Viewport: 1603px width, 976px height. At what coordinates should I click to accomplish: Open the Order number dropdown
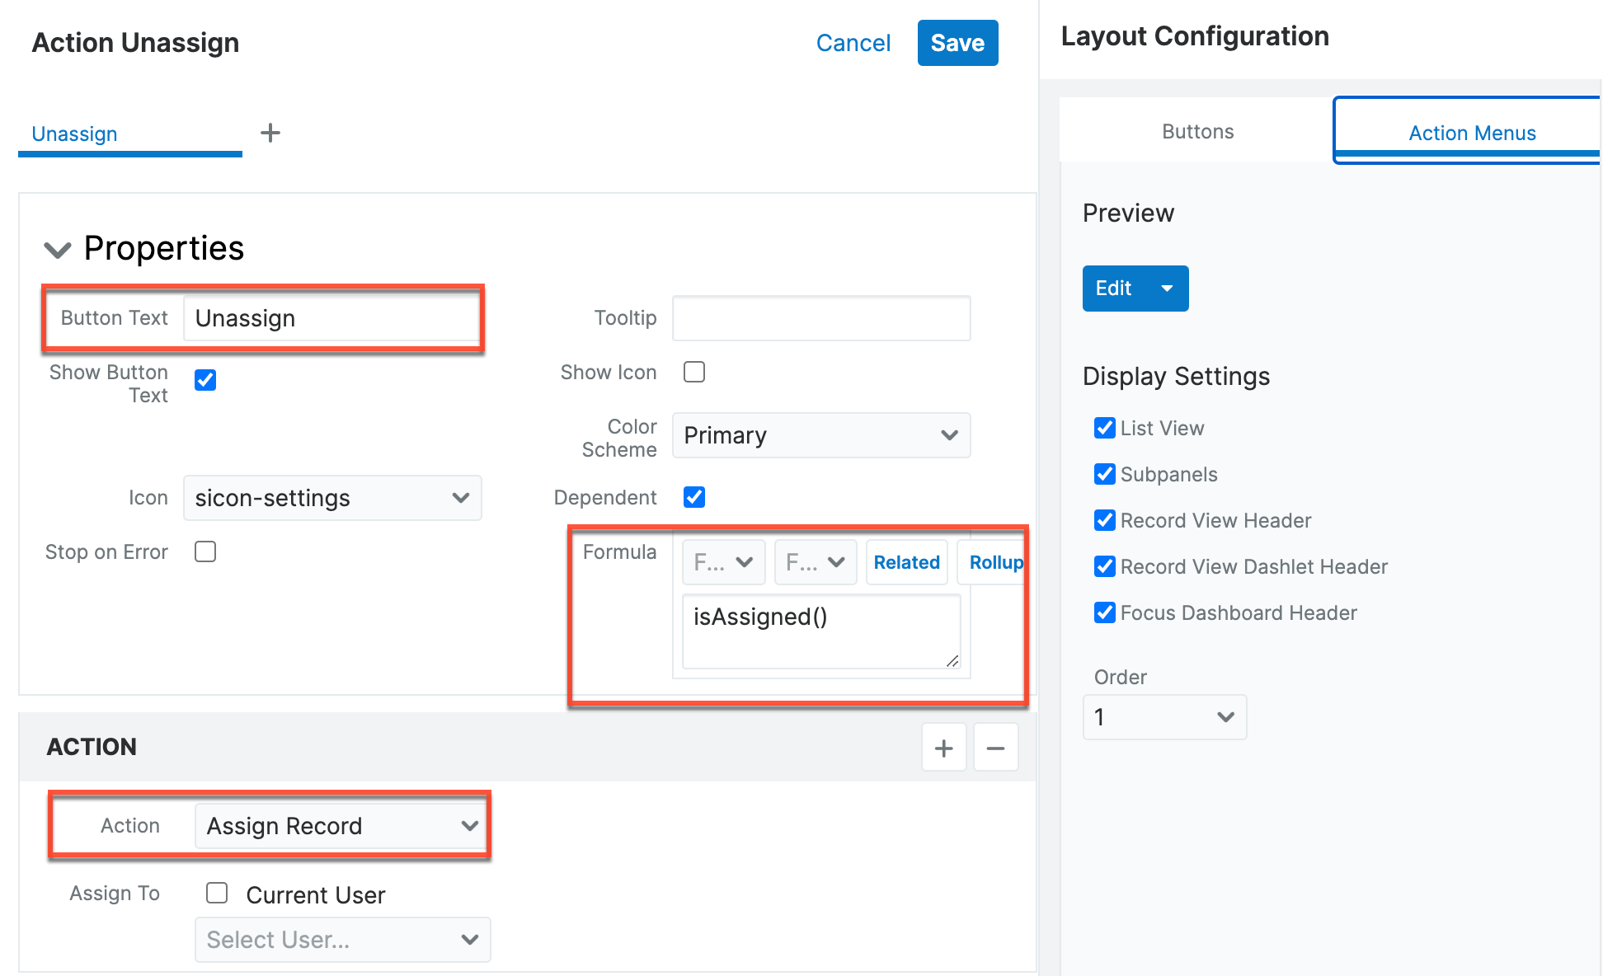coord(1163,717)
